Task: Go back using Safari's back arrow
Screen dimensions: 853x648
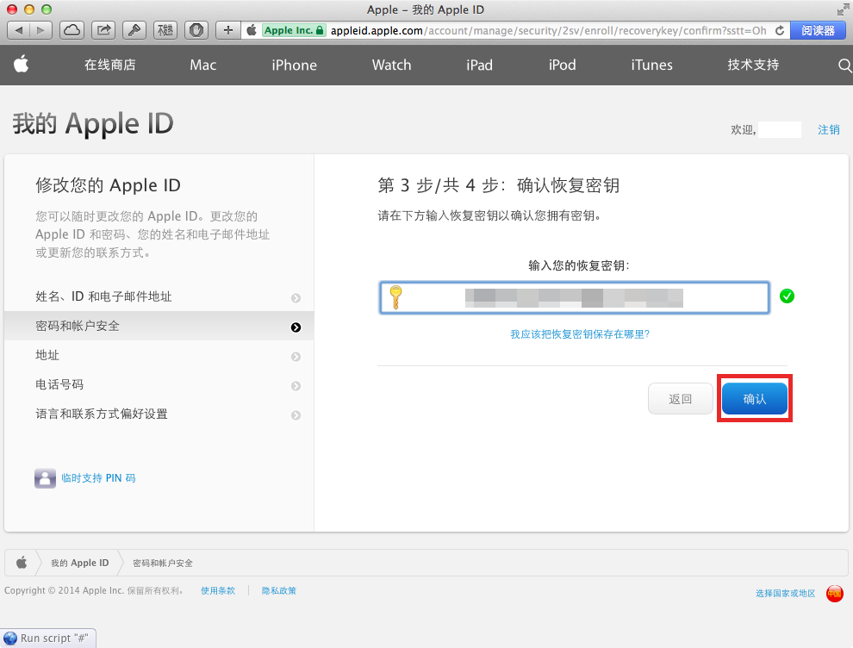Action: [18, 30]
